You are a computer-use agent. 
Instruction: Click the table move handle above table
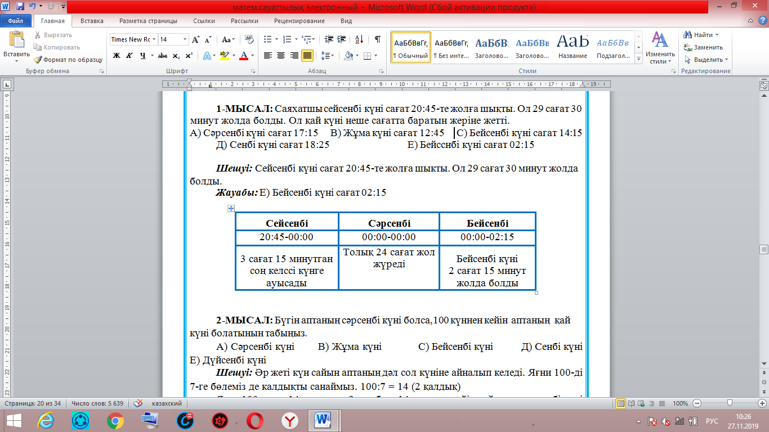click(230, 208)
